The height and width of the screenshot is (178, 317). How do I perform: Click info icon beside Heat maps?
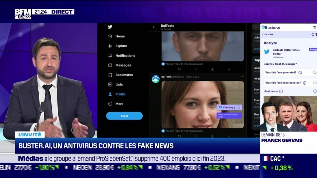coord(281,91)
